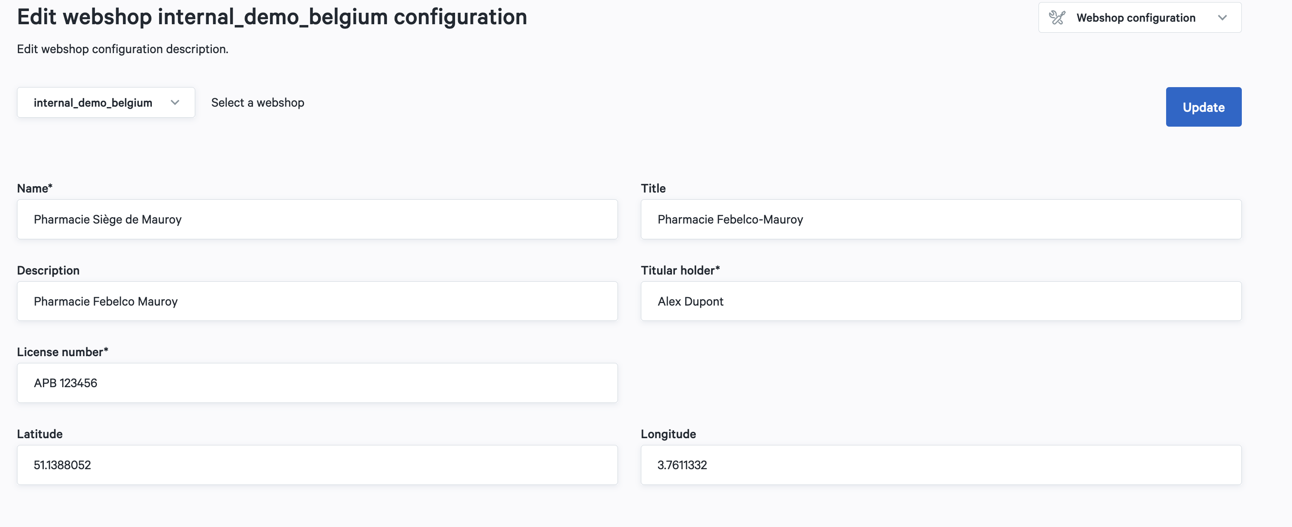Click the Name* field label
Viewport: 1292px width, 527px height.
pos(34,189)
